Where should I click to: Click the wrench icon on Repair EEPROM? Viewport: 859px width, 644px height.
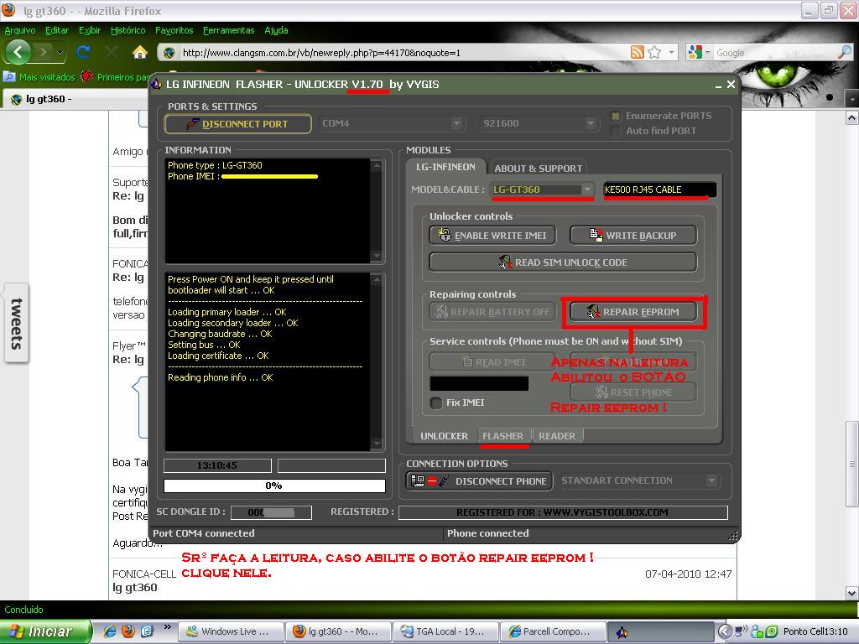click(x=593, y=312)
